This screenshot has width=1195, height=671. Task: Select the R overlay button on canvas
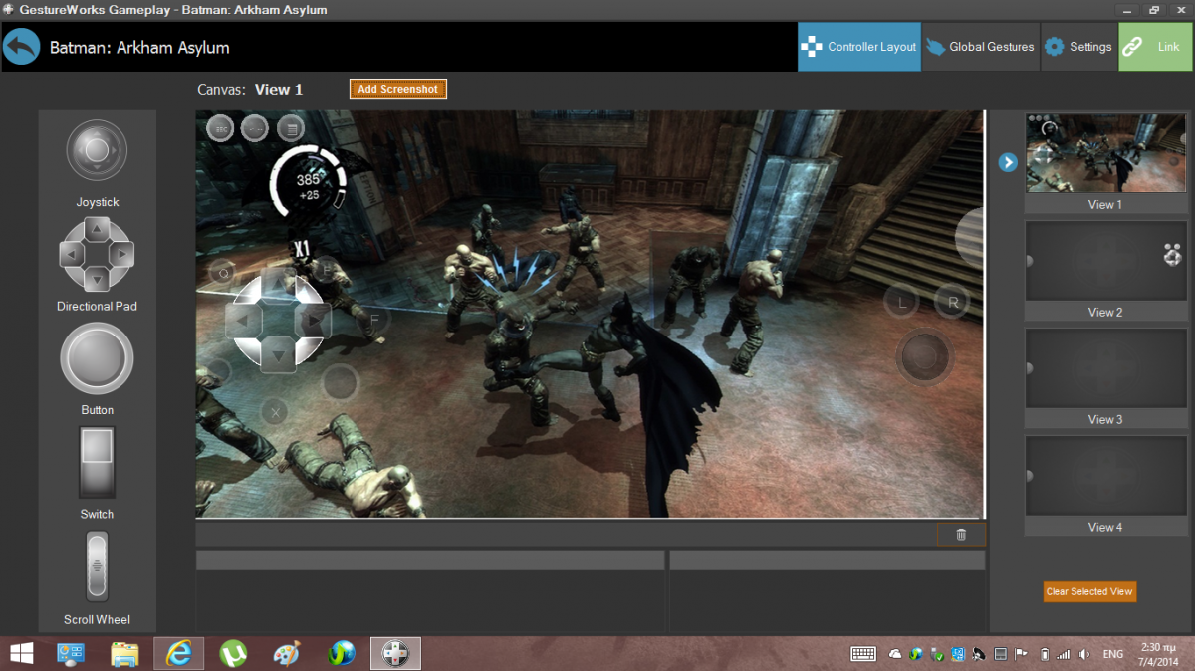[952, 303]
